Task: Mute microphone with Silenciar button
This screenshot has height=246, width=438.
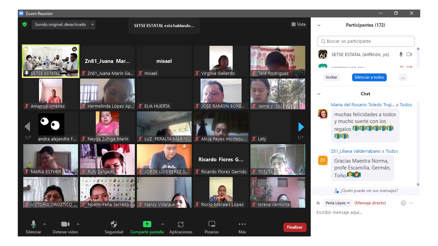Action: click(x=33, y=227)
